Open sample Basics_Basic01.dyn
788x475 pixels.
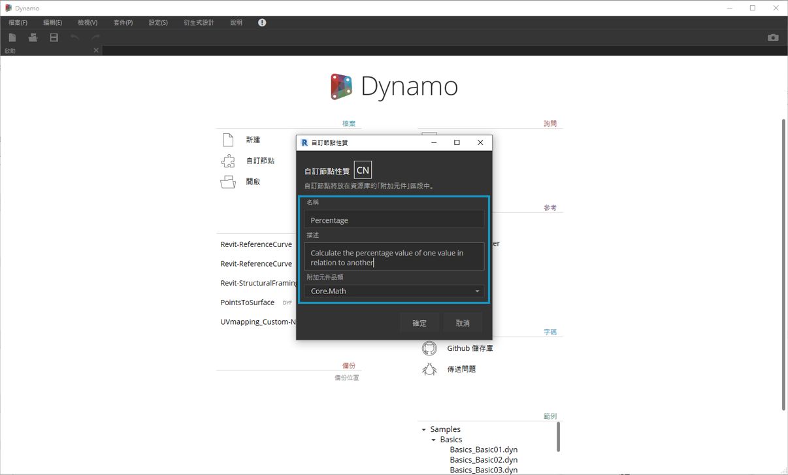point(484,450)
